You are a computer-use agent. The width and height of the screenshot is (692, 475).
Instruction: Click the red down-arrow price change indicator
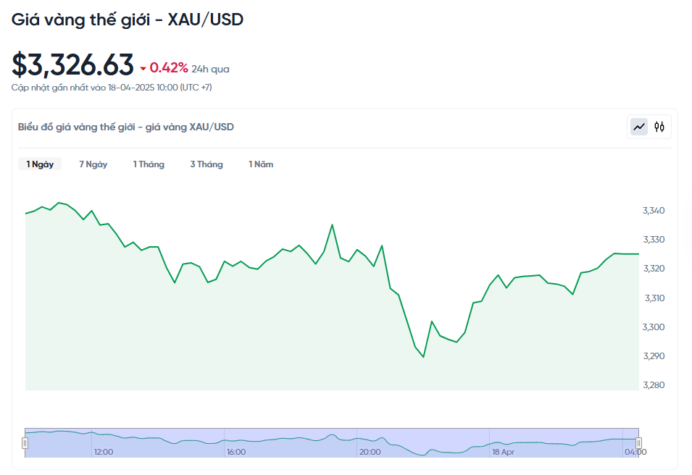[143, 69]
